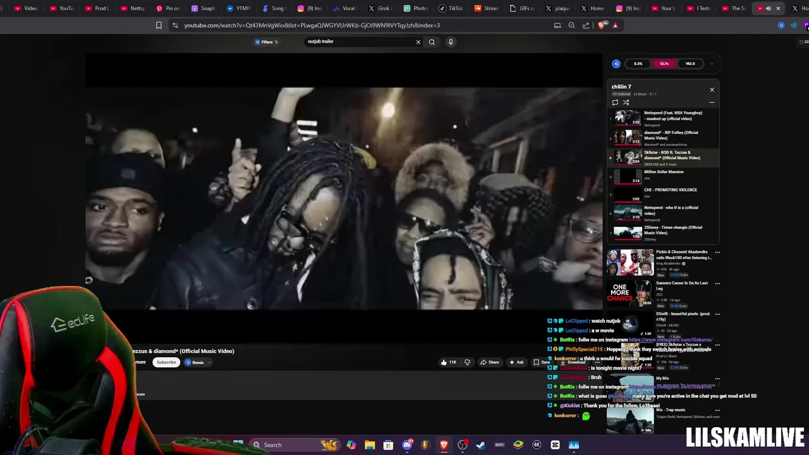This screenshot has height=455, width=809.
Task: Click the address bar share icon
Action: coord(586,25)
